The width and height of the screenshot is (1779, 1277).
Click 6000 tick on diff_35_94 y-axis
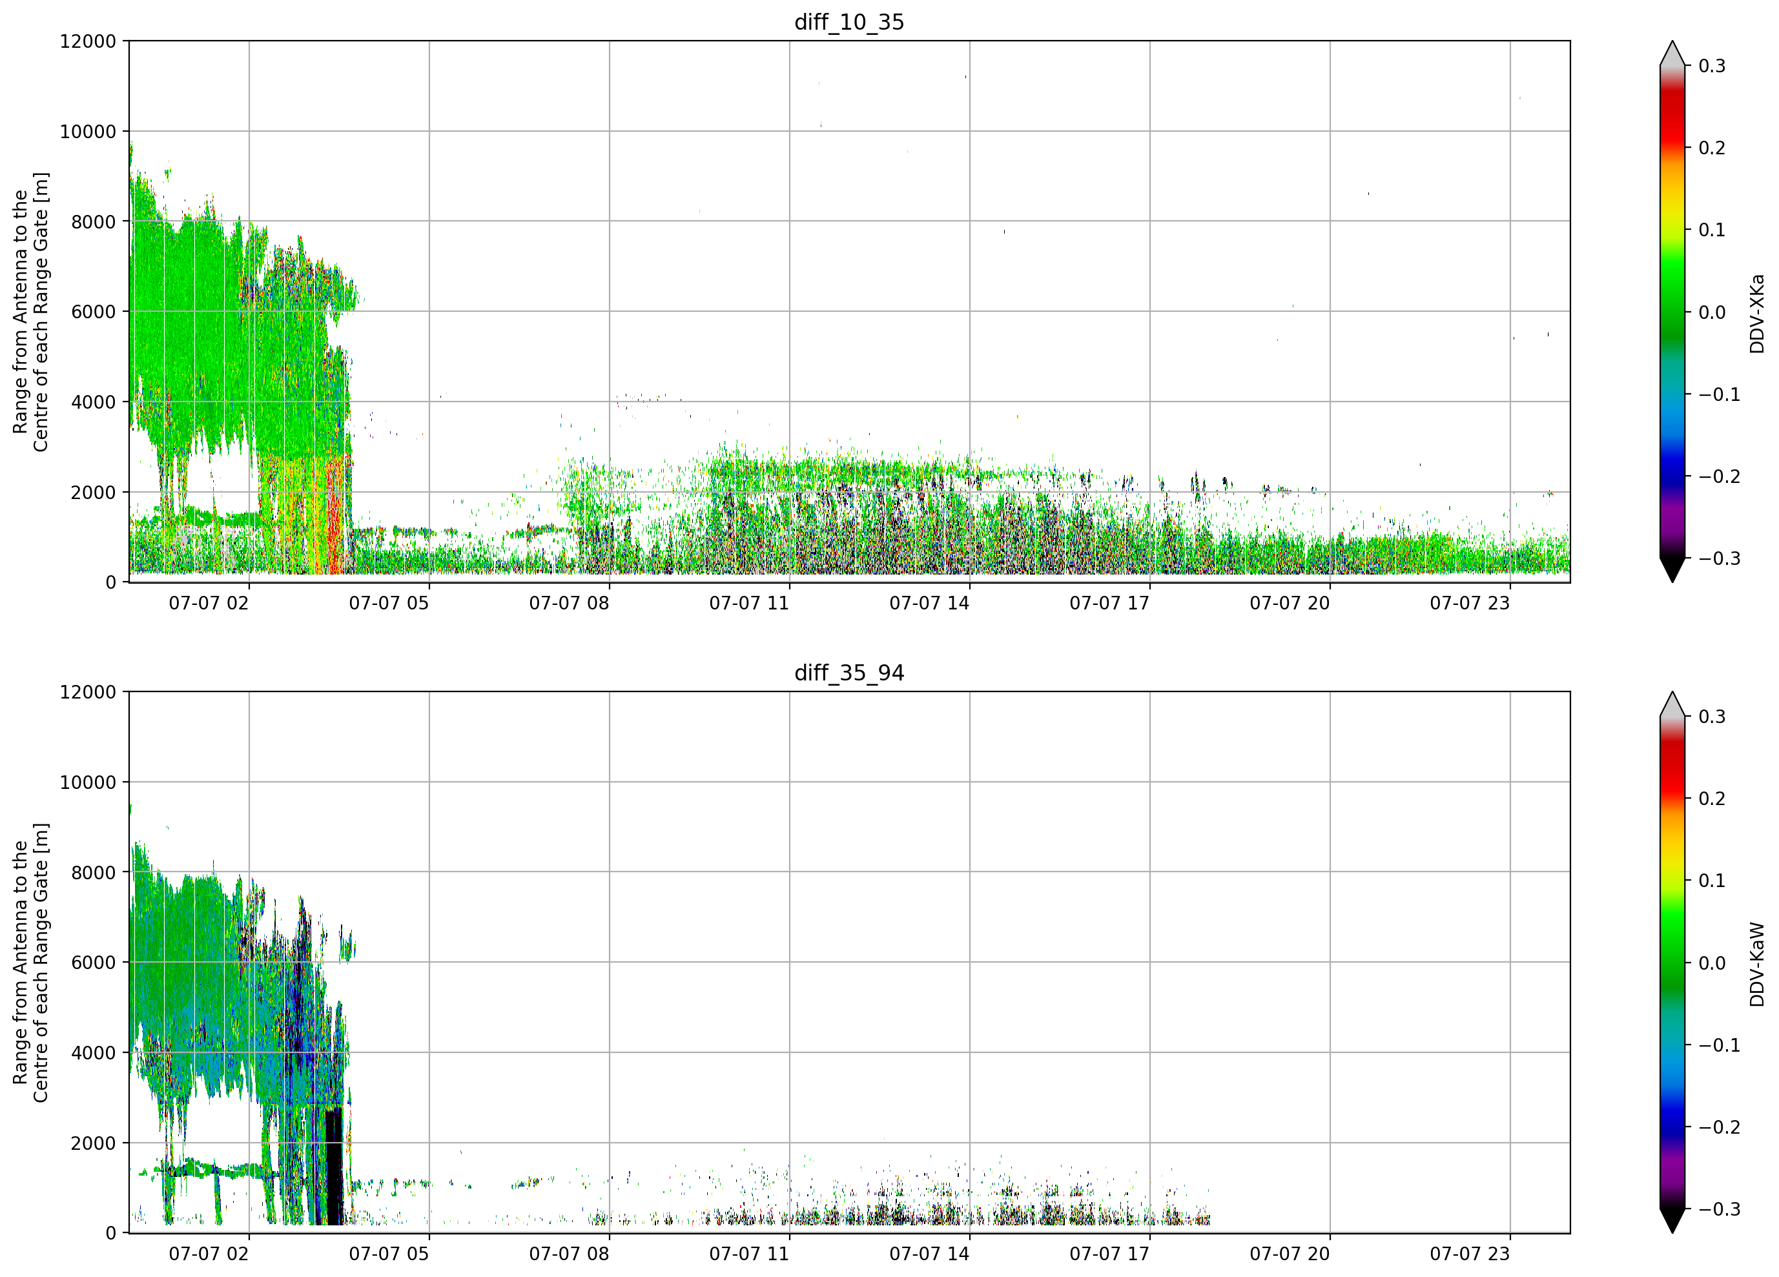(x=94, y=963)
